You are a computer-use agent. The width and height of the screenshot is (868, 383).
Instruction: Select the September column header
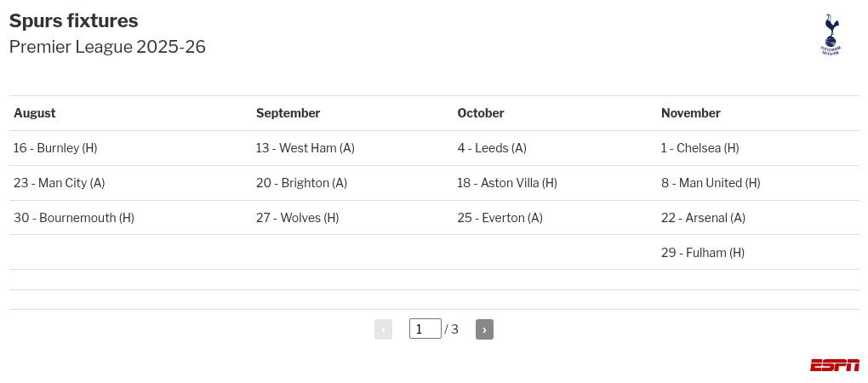click(x=288, y=113)
